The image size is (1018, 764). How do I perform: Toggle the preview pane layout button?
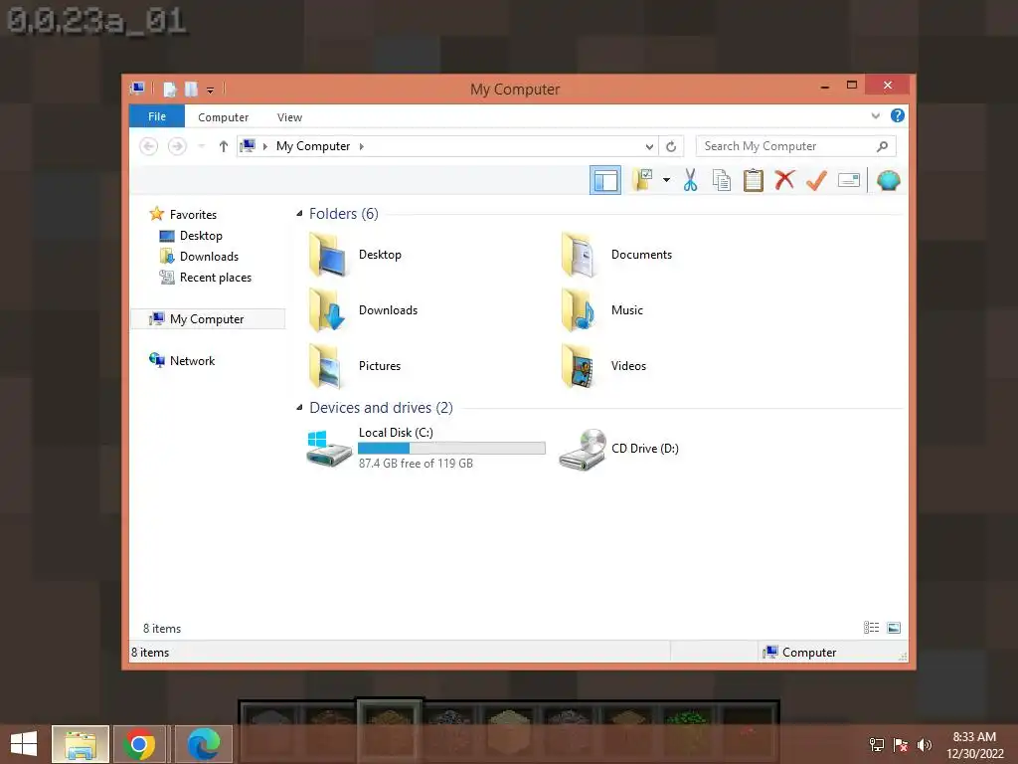click(x=605, y=181)
